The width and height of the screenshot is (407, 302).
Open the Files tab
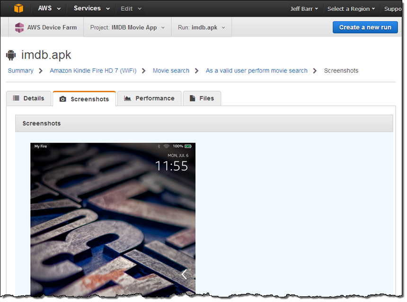[x=202, y=98]
